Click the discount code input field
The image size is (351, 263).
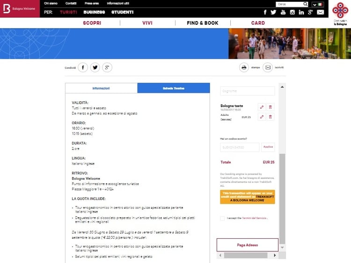tap(240, 147)
